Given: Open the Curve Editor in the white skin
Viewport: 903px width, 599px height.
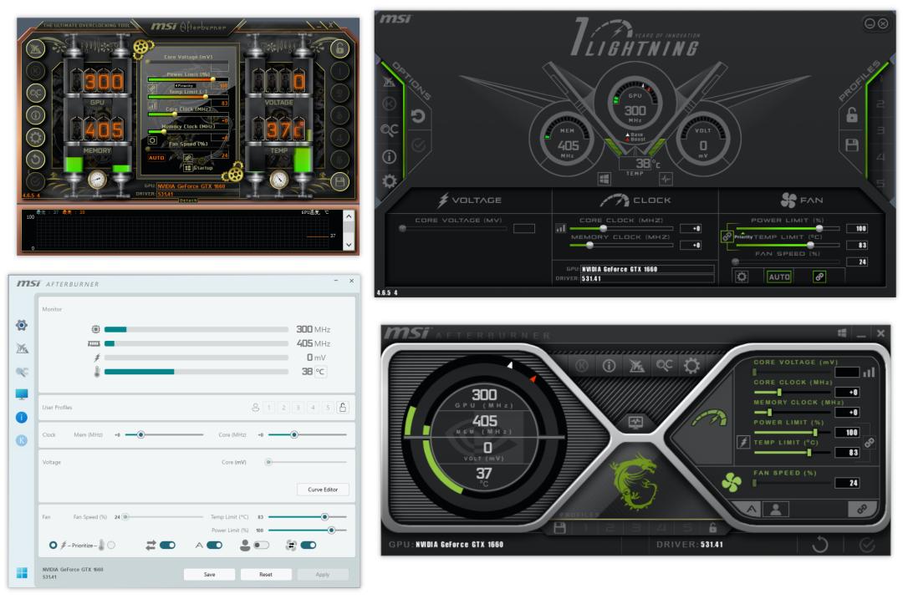Looking at the screenshot, I should [323, 490].
